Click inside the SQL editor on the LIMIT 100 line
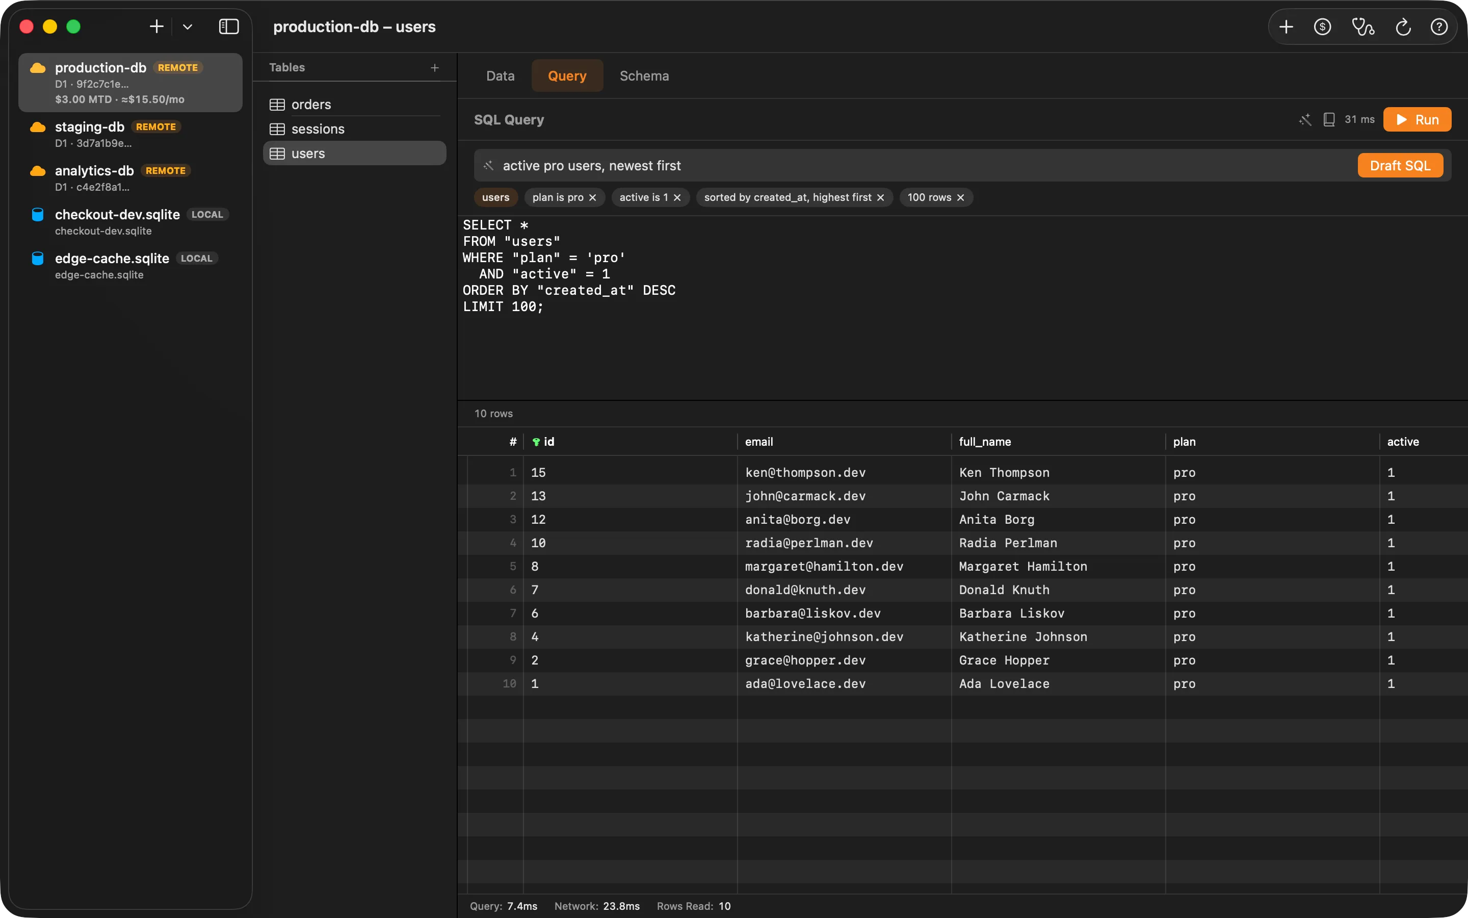Screen dimensions: 1468x918 pos(504,307)
